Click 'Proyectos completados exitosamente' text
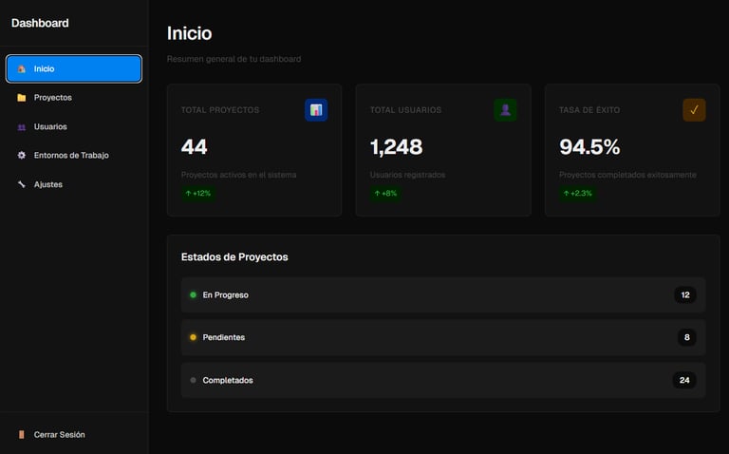 pyautogui.click(x=627, y=175)
